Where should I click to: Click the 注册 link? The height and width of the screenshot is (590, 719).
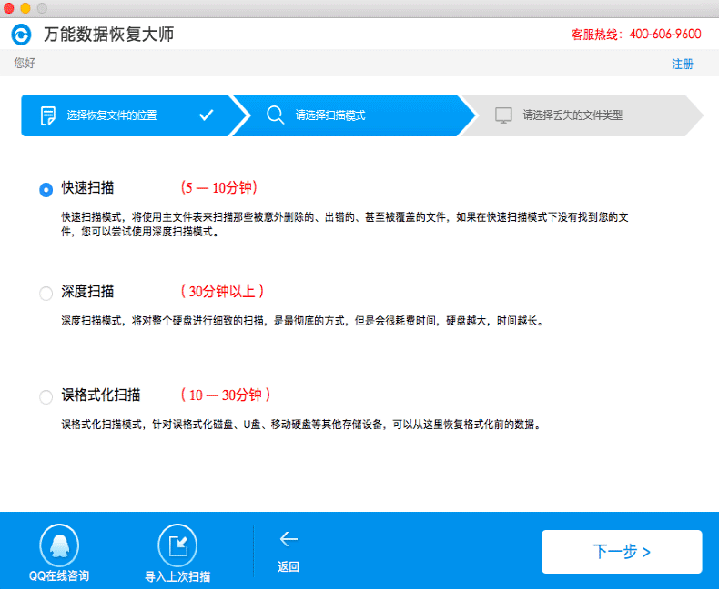pyautogui.click(x=683, y=64)
